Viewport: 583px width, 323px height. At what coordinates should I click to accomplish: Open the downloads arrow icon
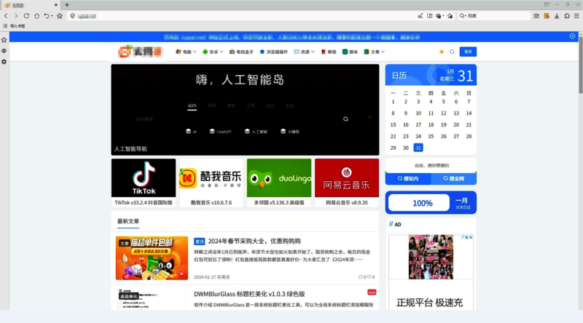pos(557,16)
